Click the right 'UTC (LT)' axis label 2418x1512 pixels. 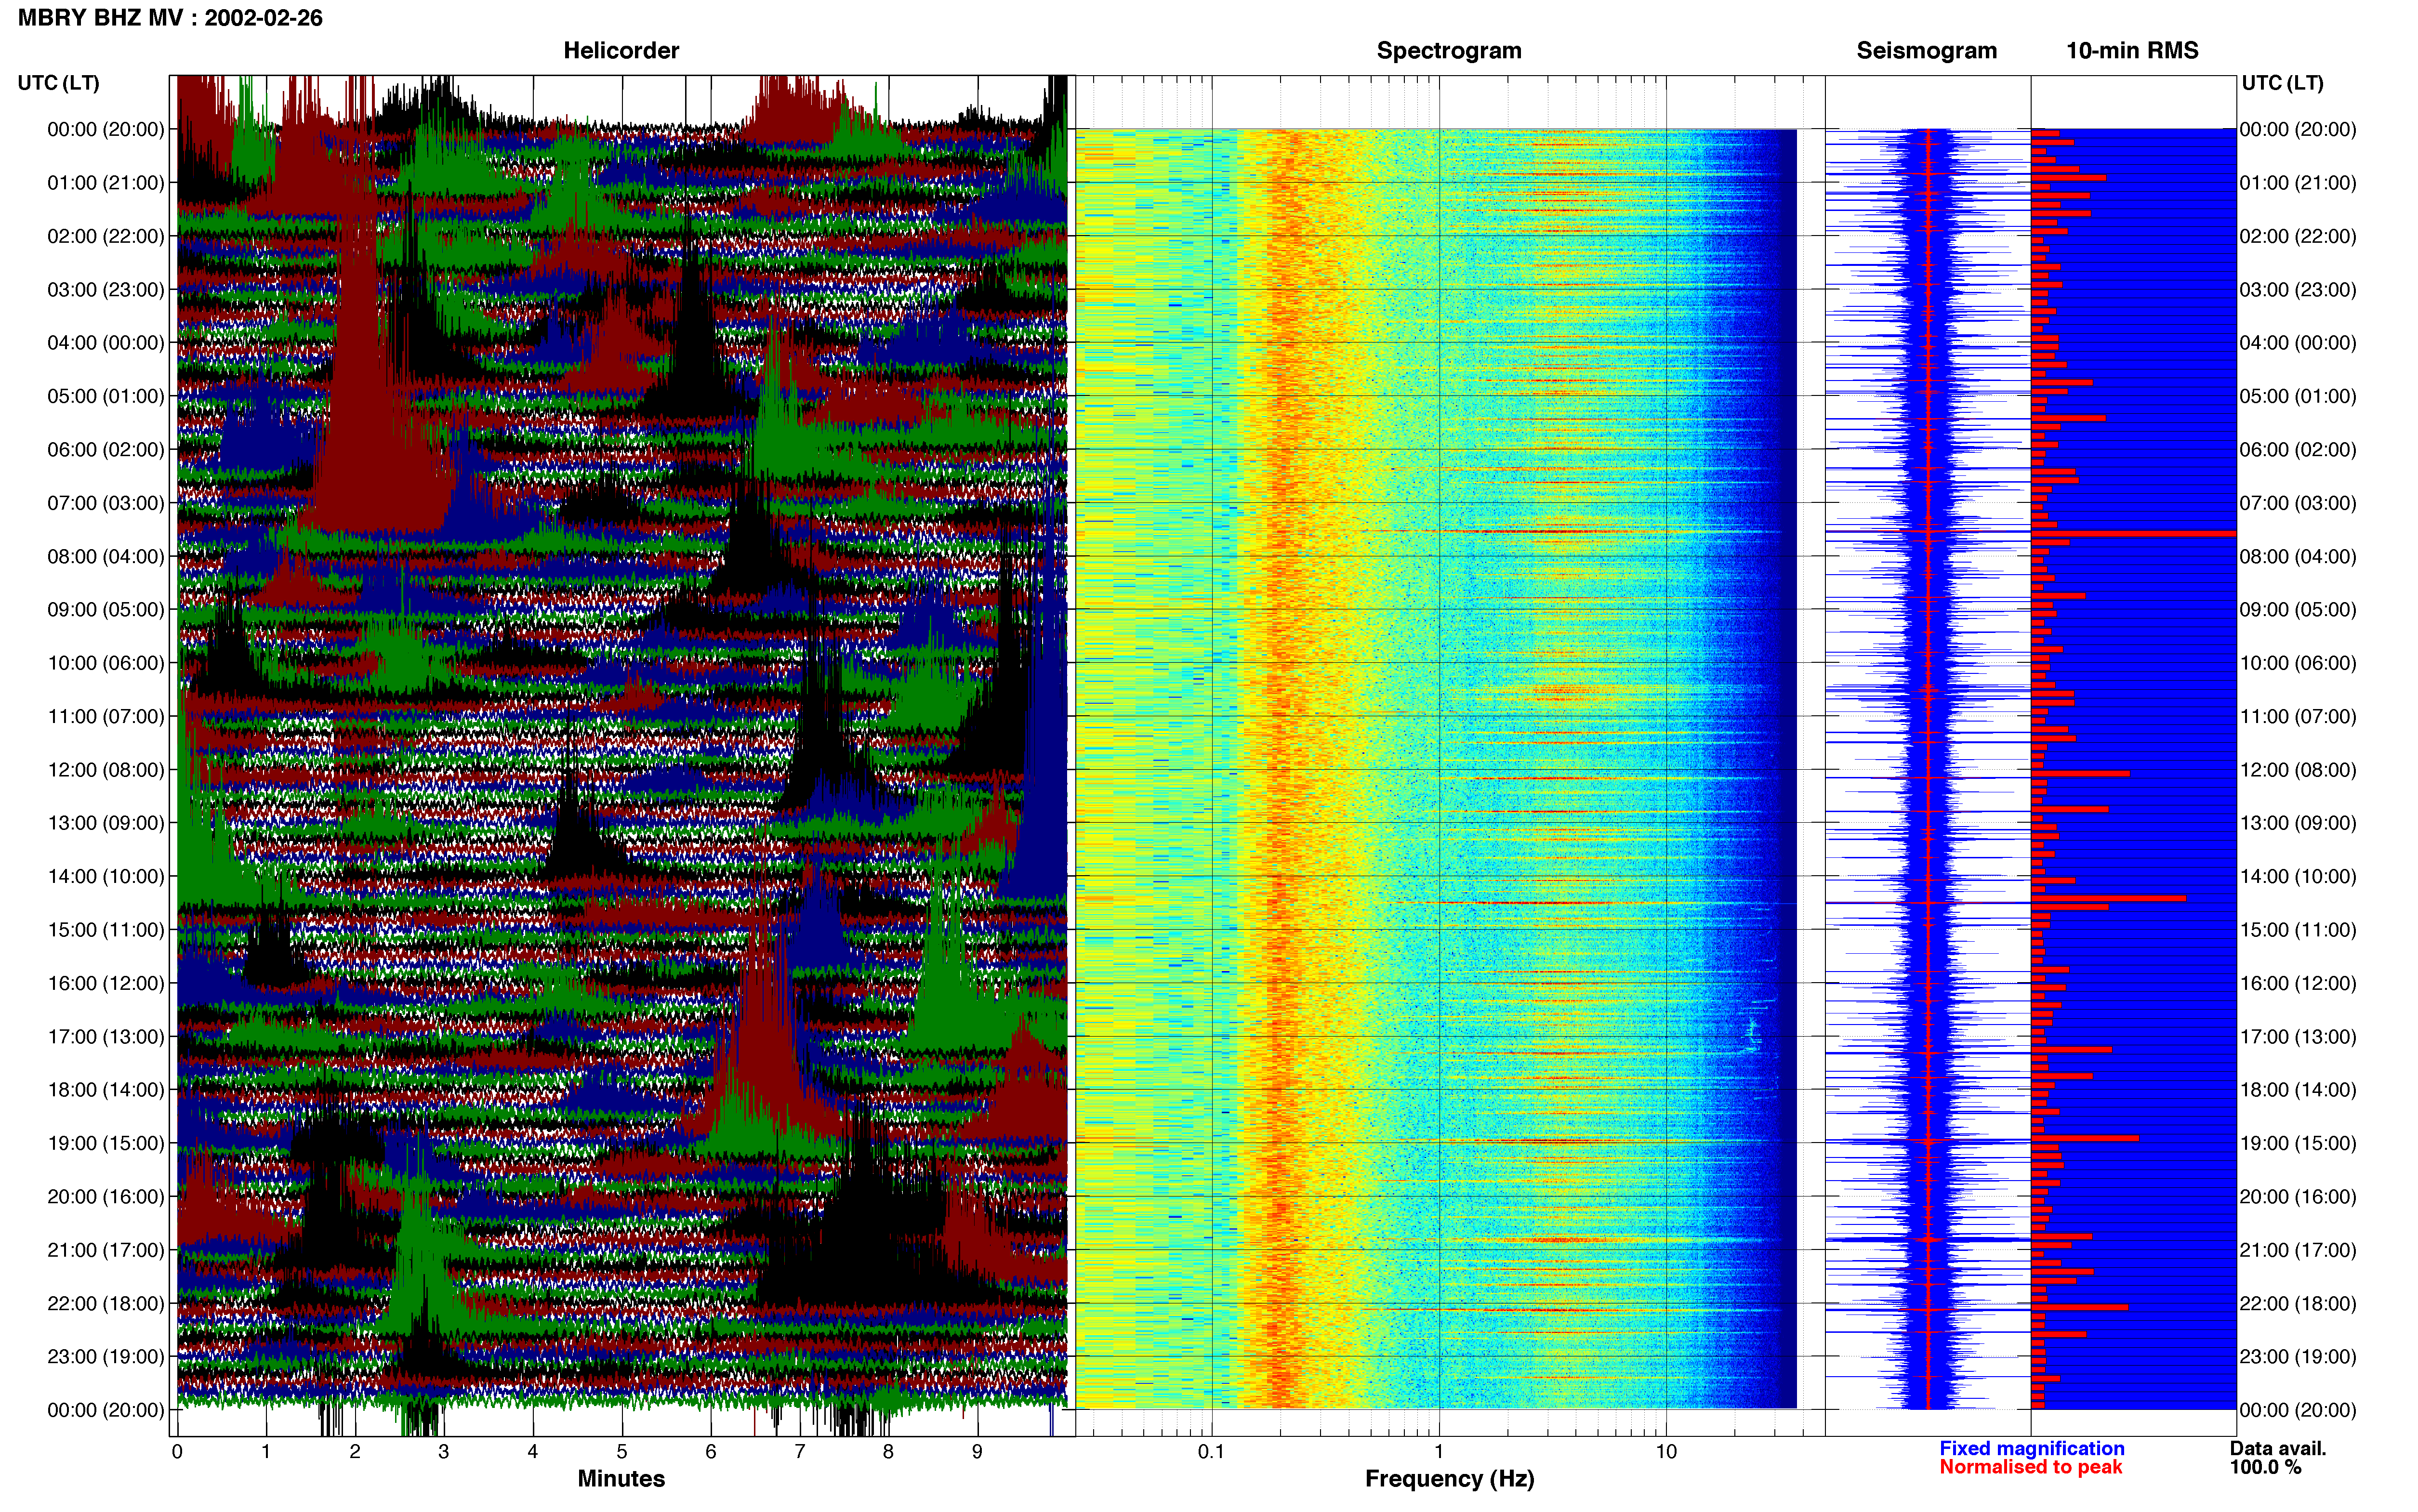click(x=2282, y=83)
